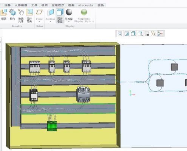Click the Section view icon
The width and height of the screenshot is (187, 151).
tap(50, 12)
